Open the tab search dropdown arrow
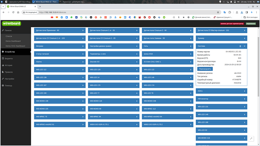Image resolution: width=260 pixels, height=146 pixels. (3, 6)
